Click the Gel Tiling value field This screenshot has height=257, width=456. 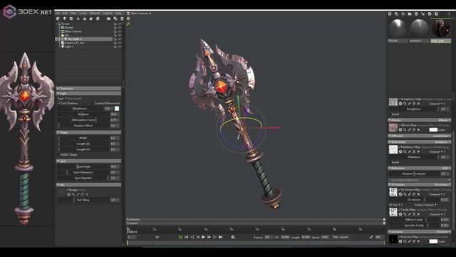114,200
